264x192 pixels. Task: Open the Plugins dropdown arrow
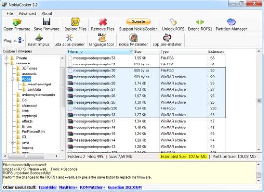[x=23, y=40]
